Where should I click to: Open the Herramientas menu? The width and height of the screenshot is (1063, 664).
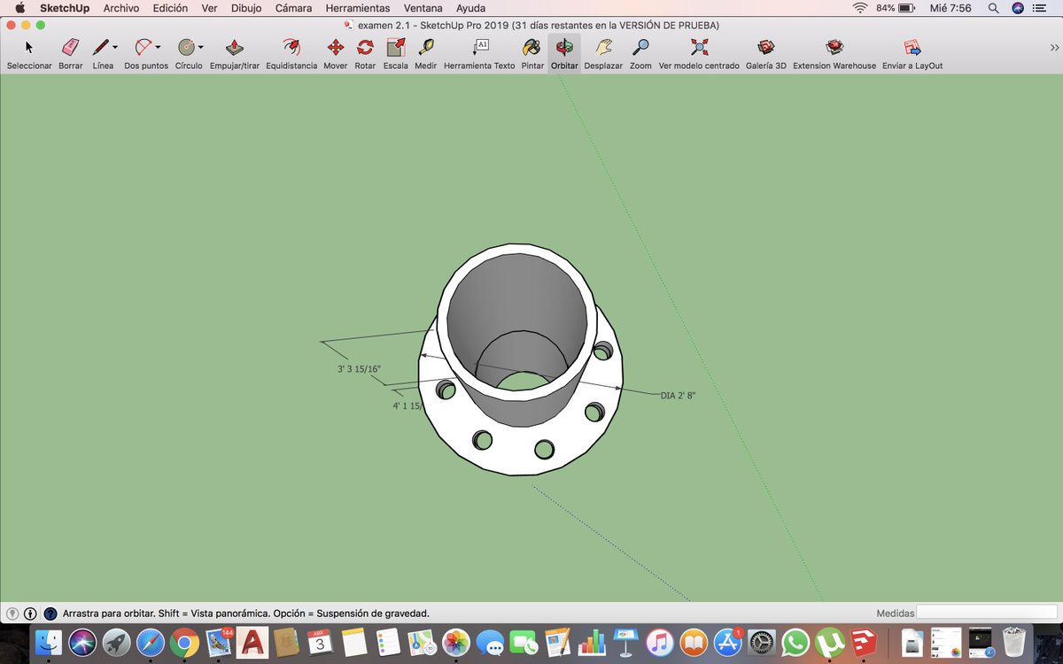(358, 8)
